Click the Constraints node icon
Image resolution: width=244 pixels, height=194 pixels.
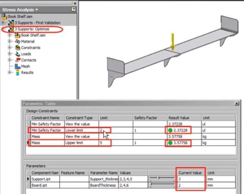click(17, 47)
